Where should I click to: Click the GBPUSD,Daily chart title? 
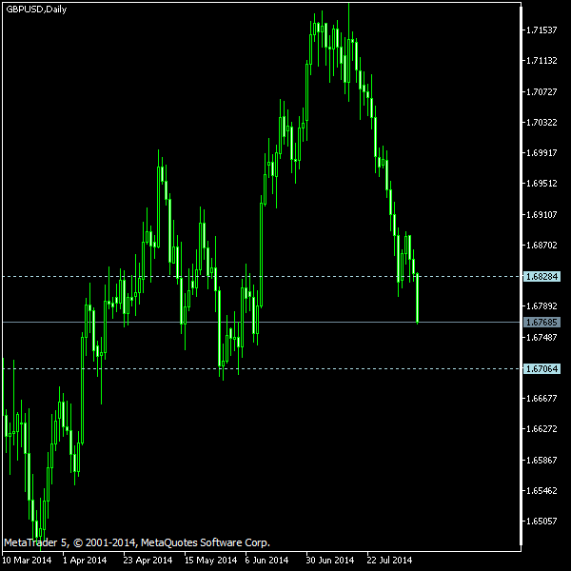coord(36,10)
